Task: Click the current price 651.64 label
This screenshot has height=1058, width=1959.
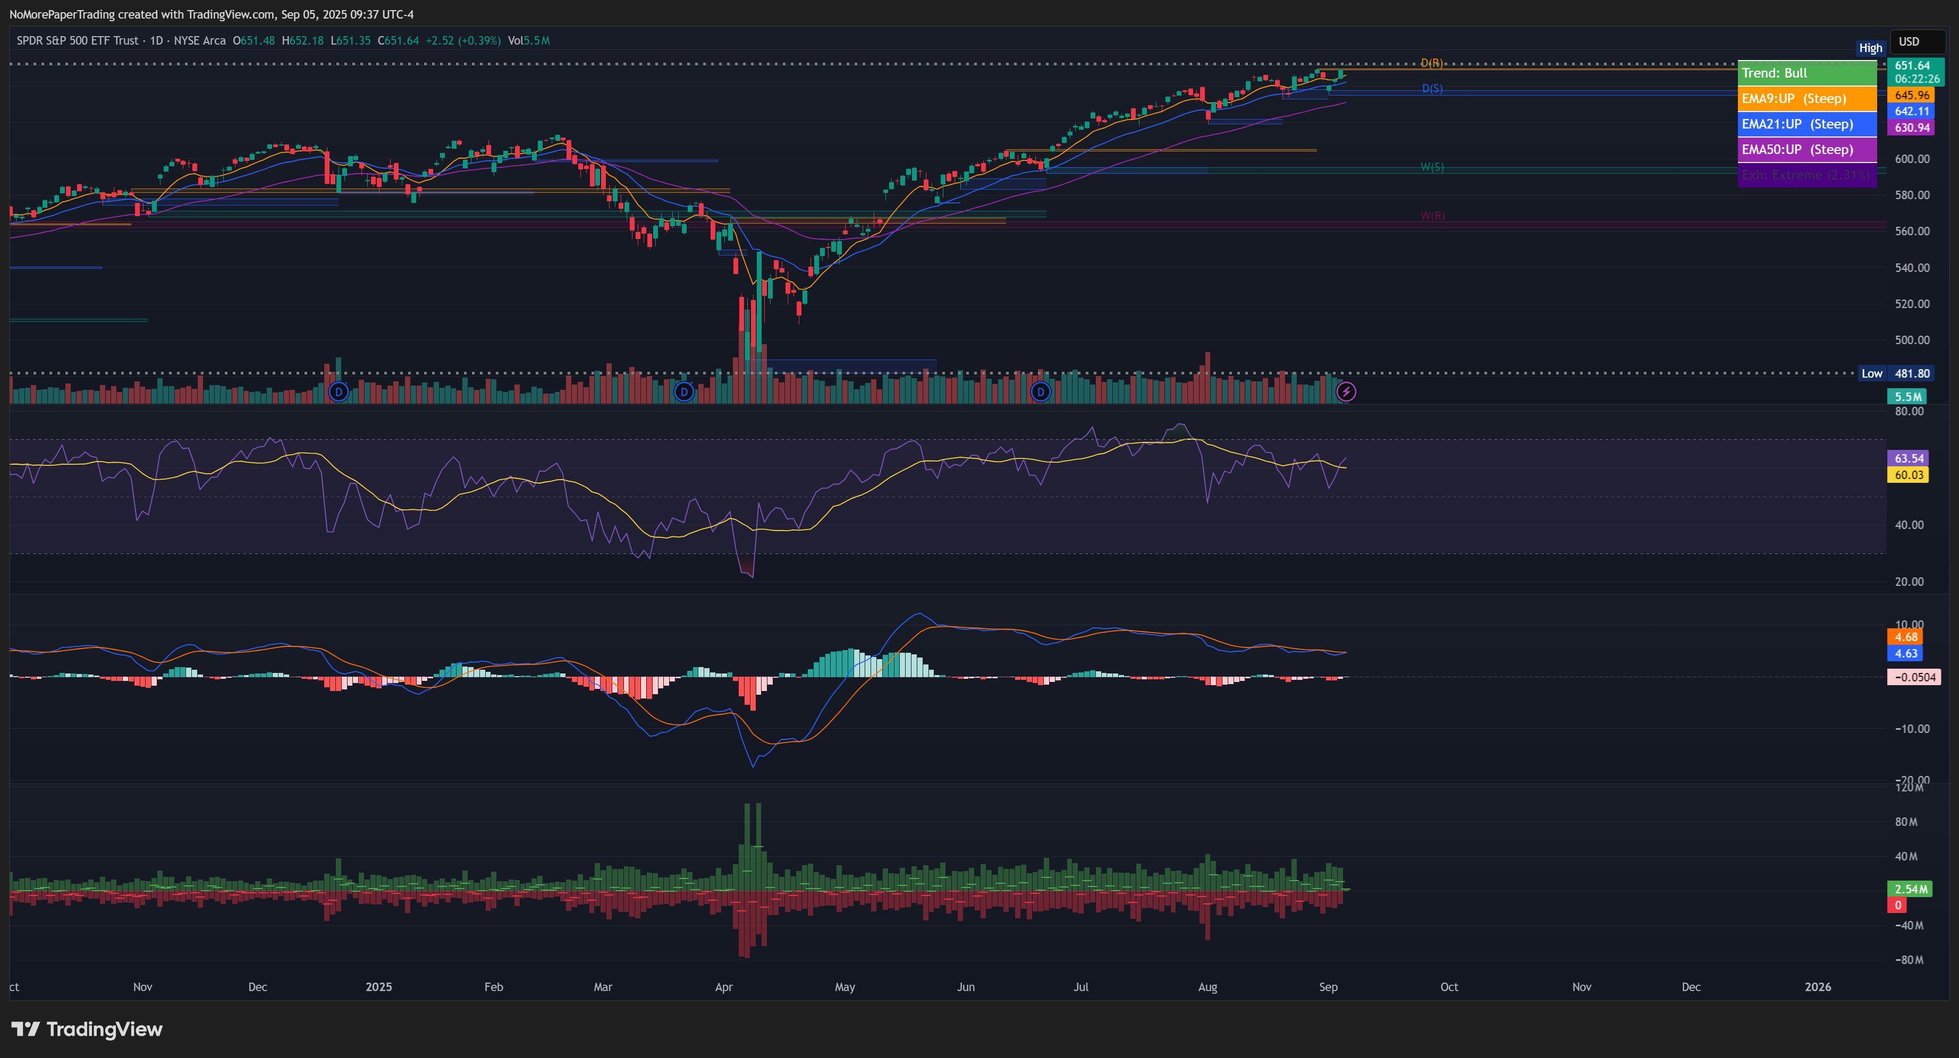Action: click(x=1912, y=65)
